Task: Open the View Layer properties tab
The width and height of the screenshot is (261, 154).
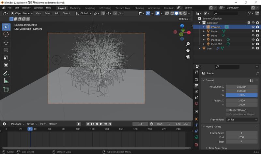Action: point(196,91)
